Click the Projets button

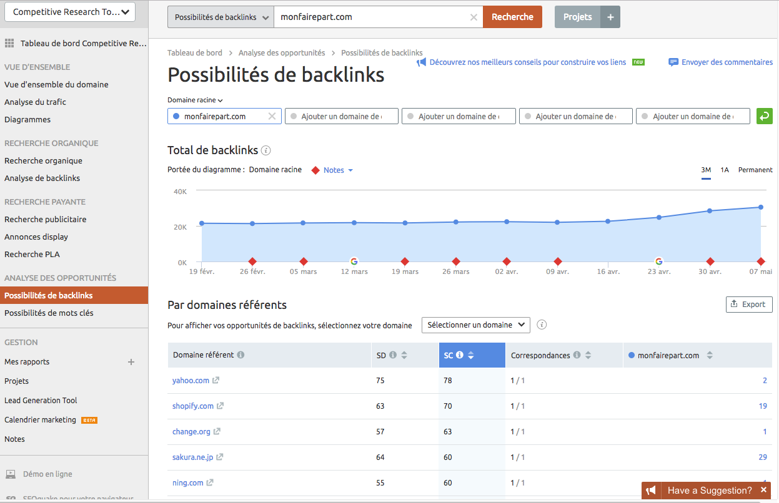point(577,17)
